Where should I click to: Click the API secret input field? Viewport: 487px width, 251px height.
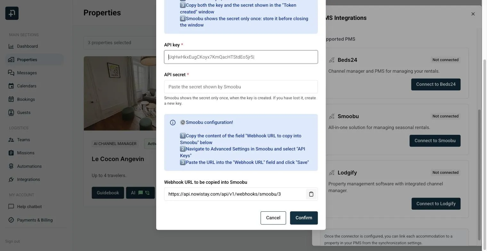click(x=241, y=87)
